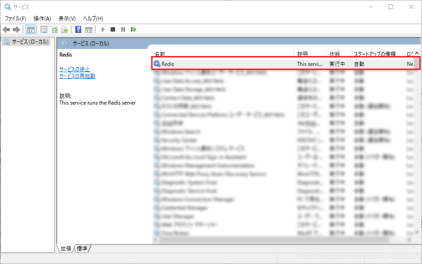Click the Redis gear icon in the list

[x=157, y=64]
